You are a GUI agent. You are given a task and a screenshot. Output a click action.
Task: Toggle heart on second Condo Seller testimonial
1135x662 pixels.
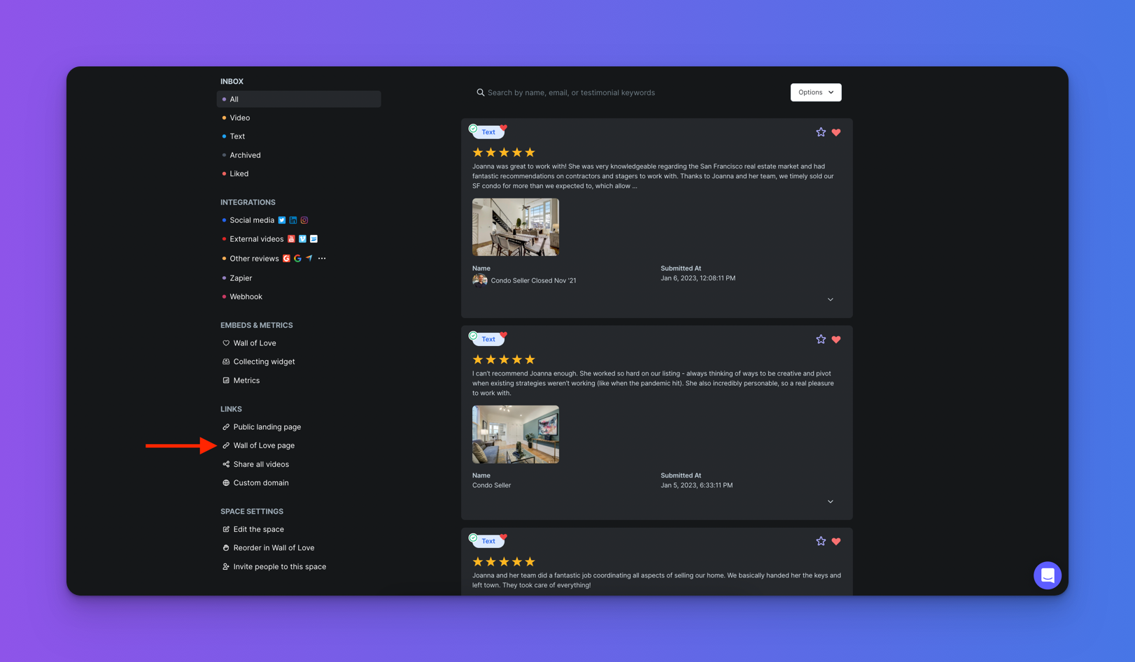click(836, 340)
